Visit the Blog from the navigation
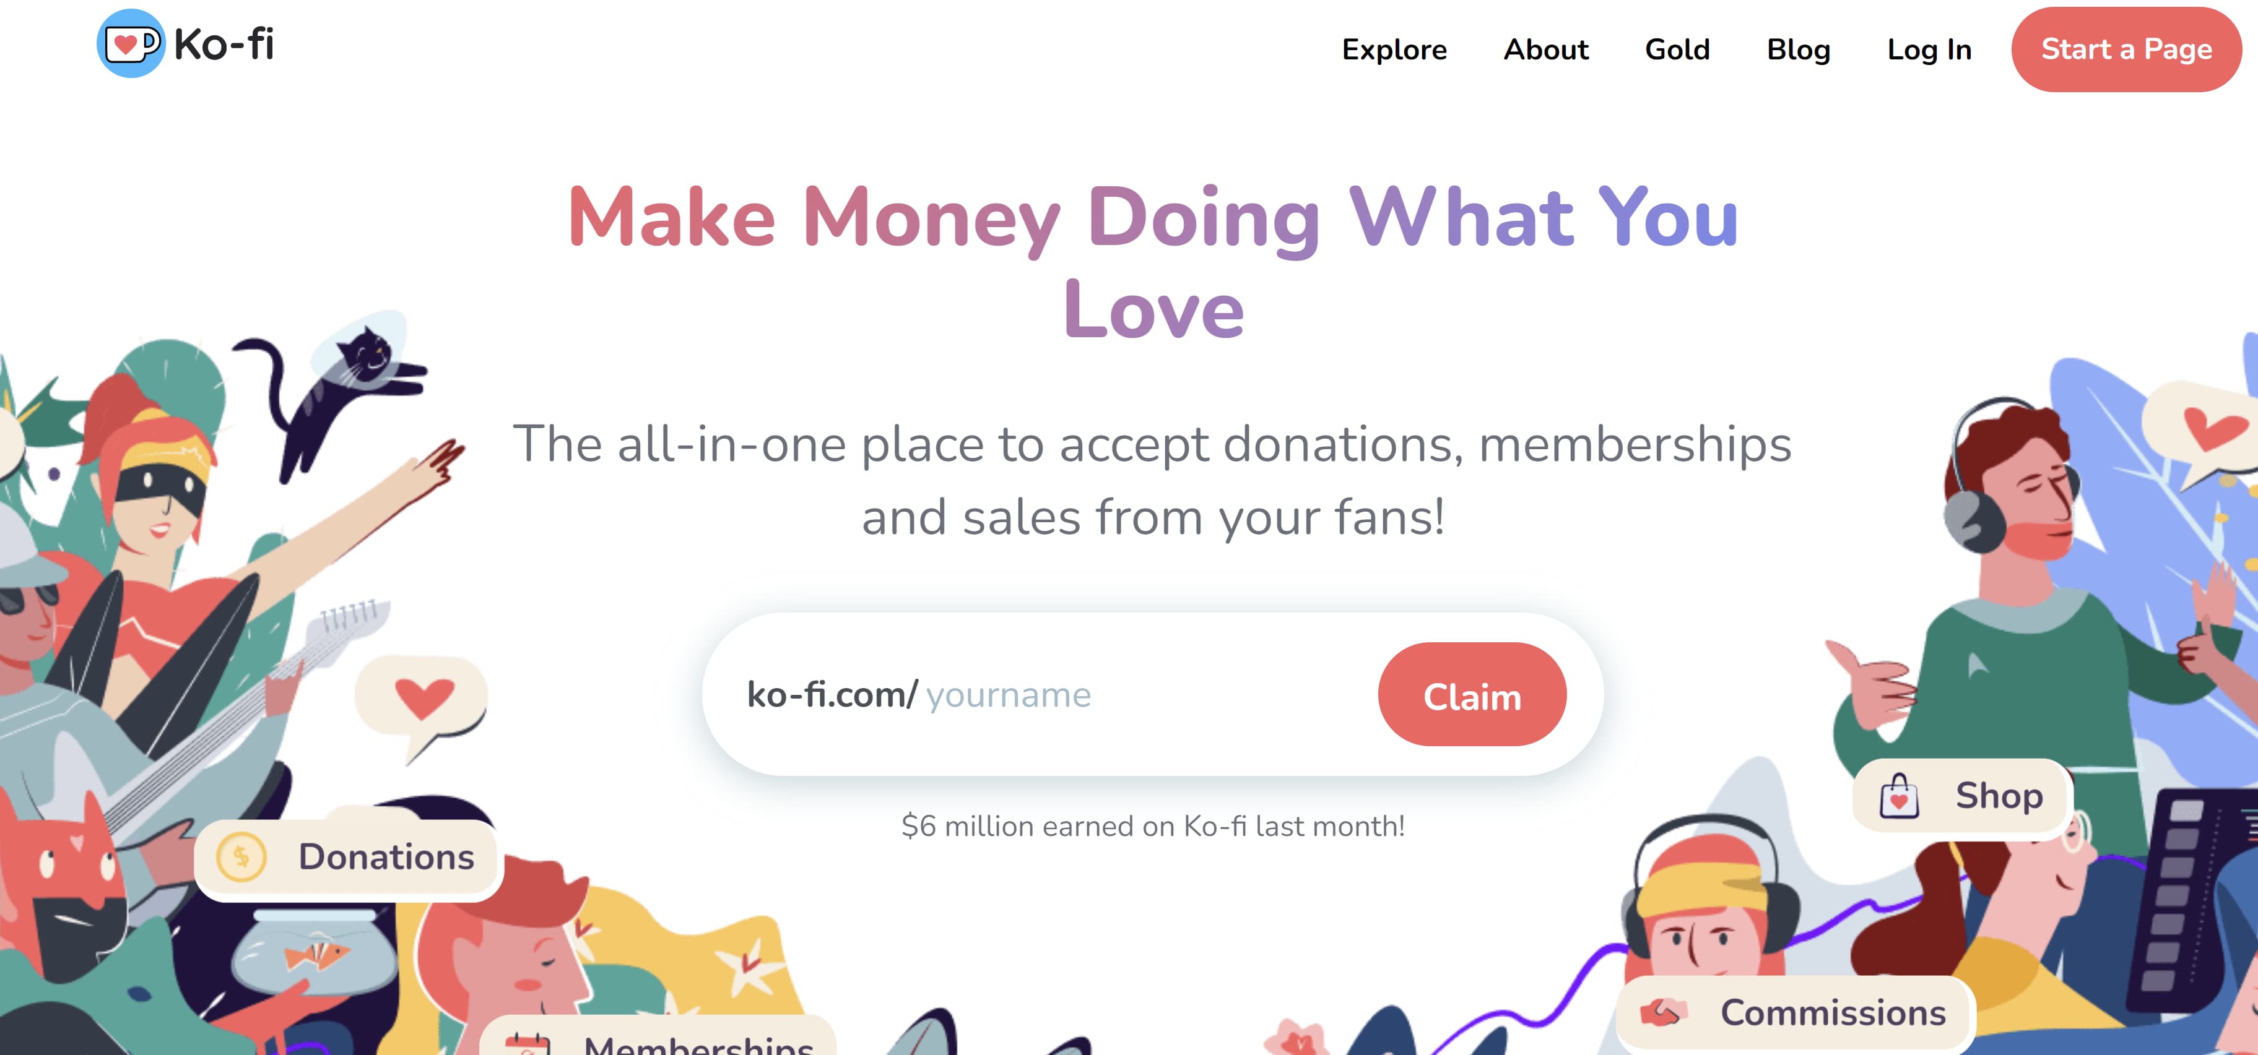Screen dimensions: 2258x1055 (x=1798, y=50)
